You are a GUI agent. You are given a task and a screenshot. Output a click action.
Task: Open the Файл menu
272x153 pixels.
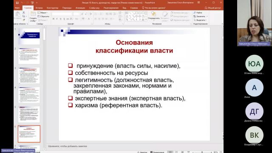(x=17, y=8)
